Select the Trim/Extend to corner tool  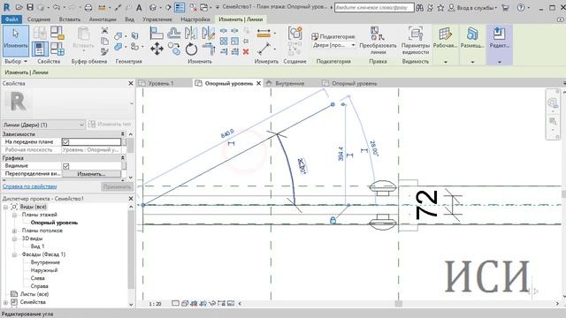(x=209, y=49)
